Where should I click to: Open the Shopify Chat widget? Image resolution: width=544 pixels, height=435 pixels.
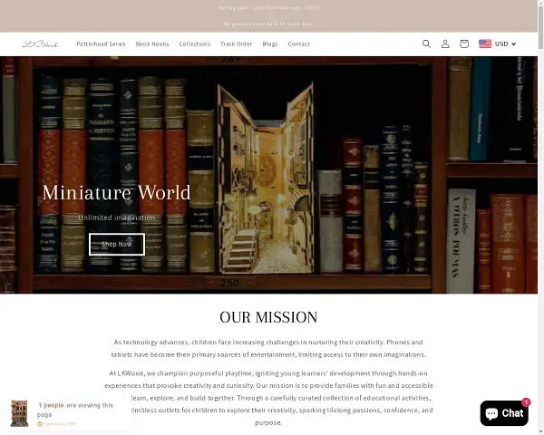tap(504, 413)
